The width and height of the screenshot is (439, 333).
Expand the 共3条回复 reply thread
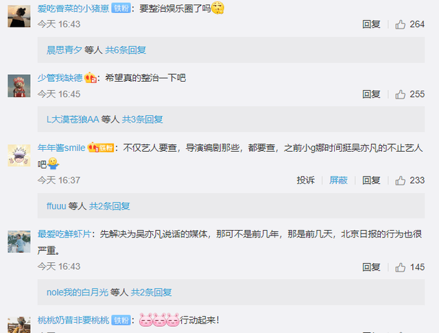tap(143, 119)
